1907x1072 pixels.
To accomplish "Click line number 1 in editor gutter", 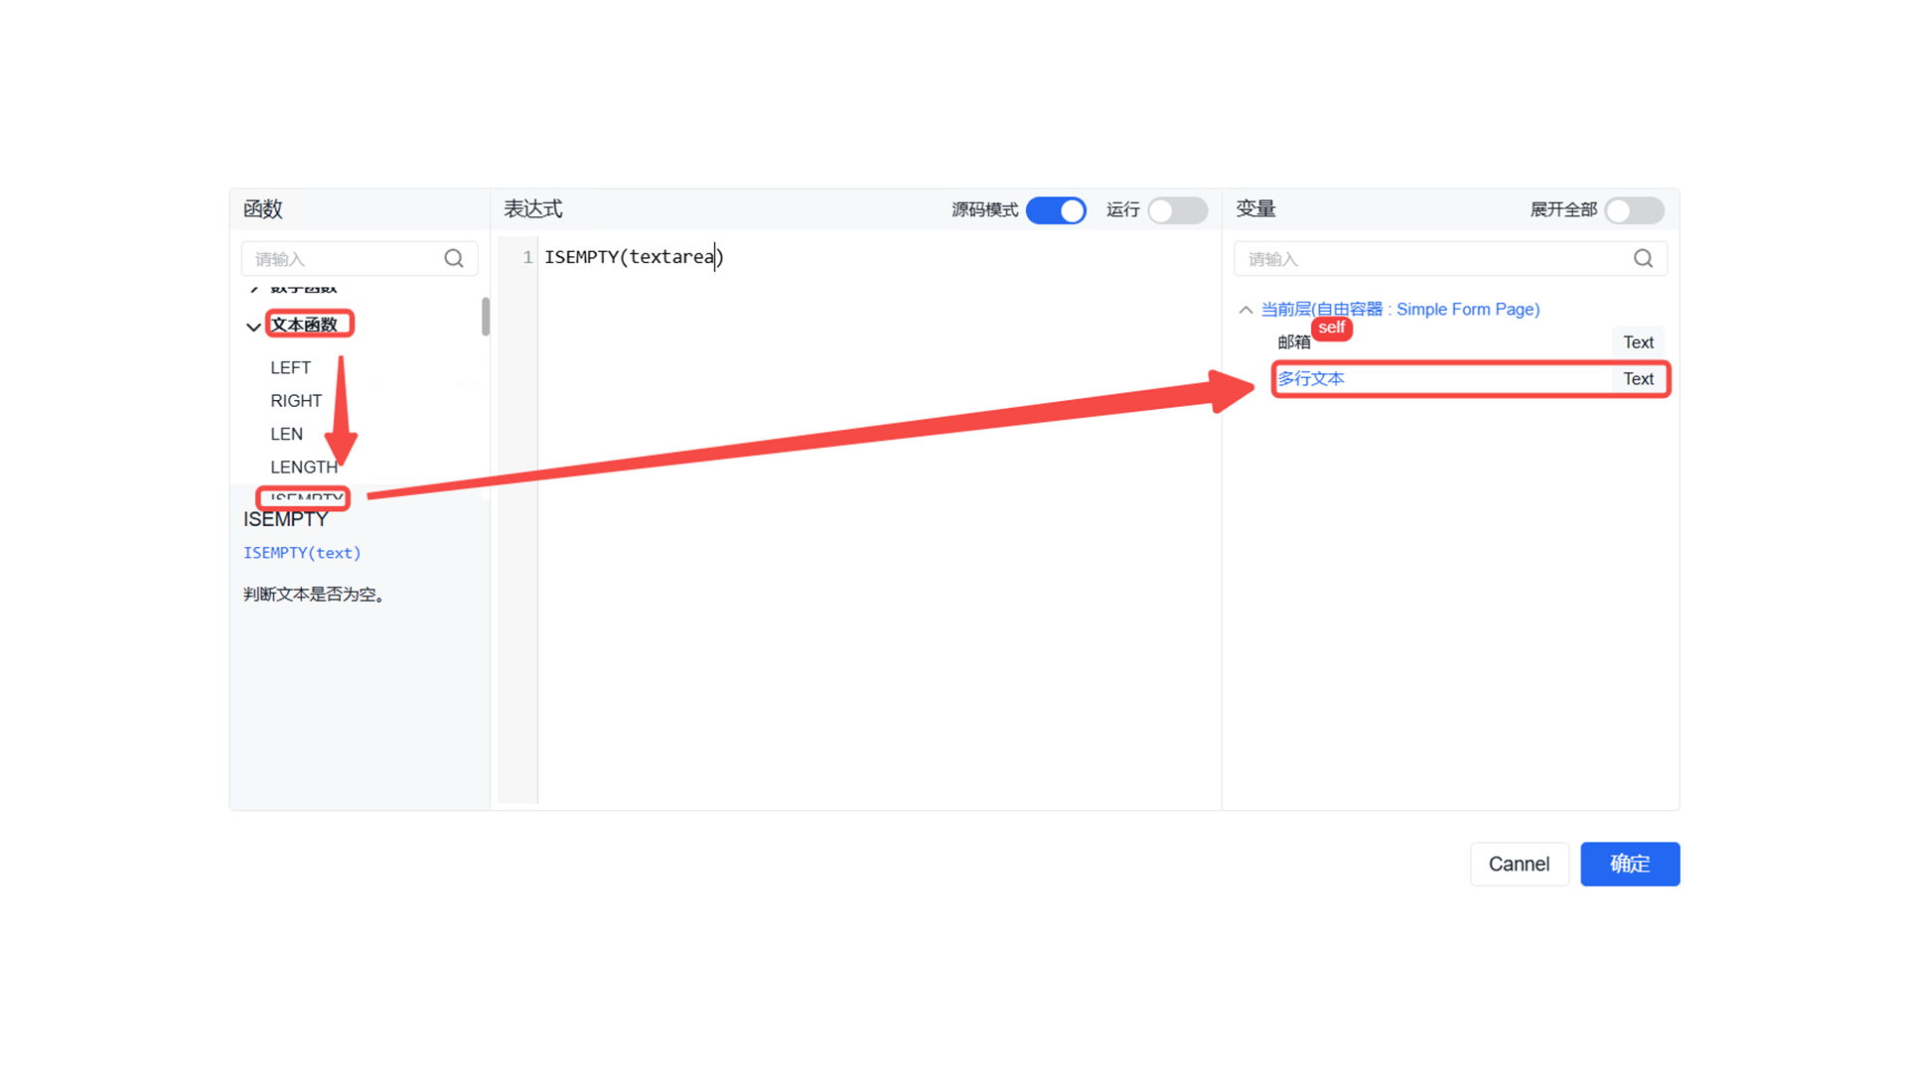I will click(527, 257).
